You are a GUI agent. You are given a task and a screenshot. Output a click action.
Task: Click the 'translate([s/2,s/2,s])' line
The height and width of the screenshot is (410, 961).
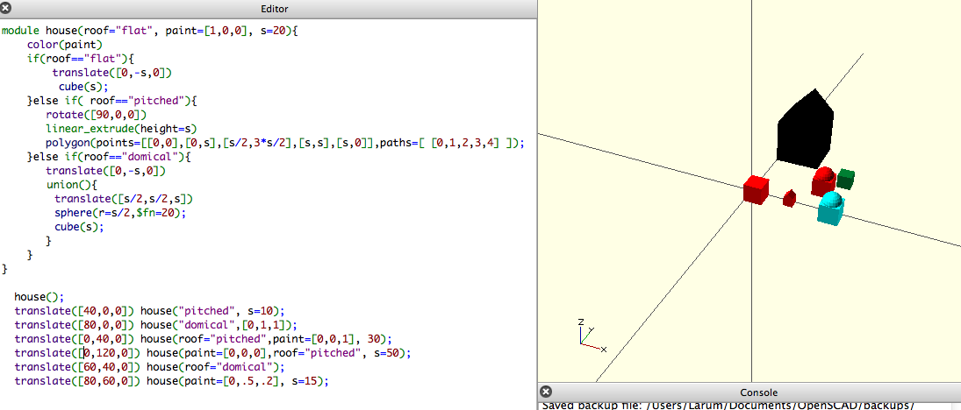click(124, 199)
